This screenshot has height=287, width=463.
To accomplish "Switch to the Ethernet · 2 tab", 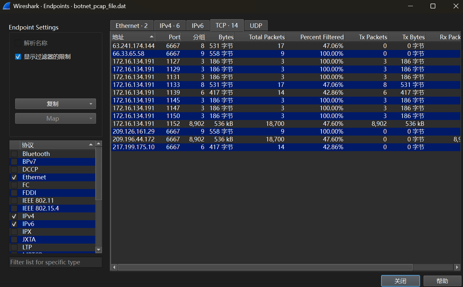I will [132, 26].
